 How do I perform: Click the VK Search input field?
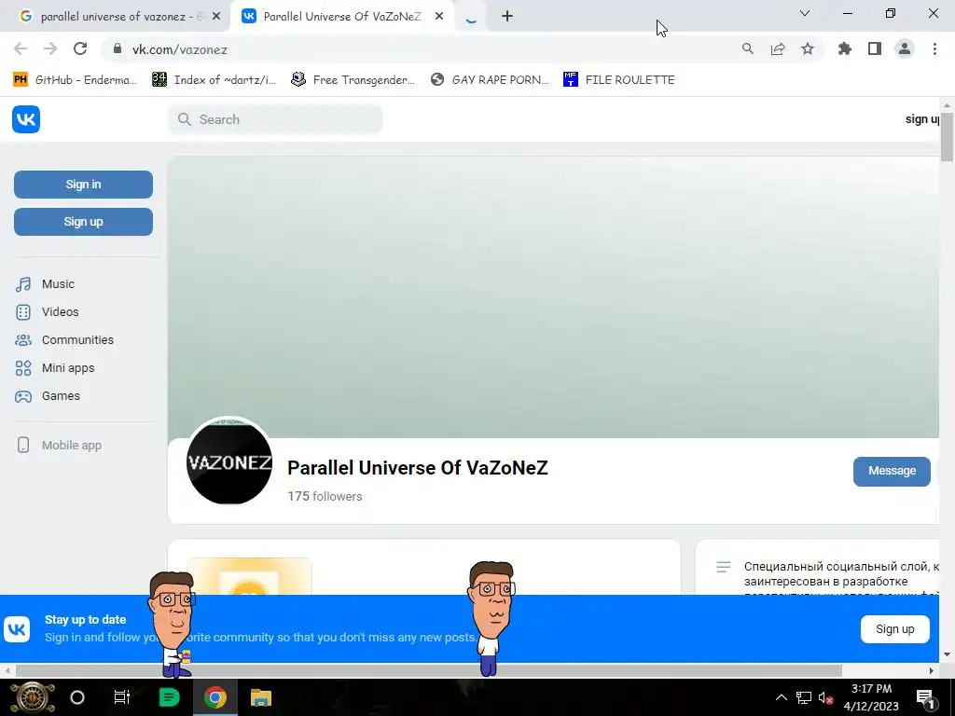coord(275,119)
